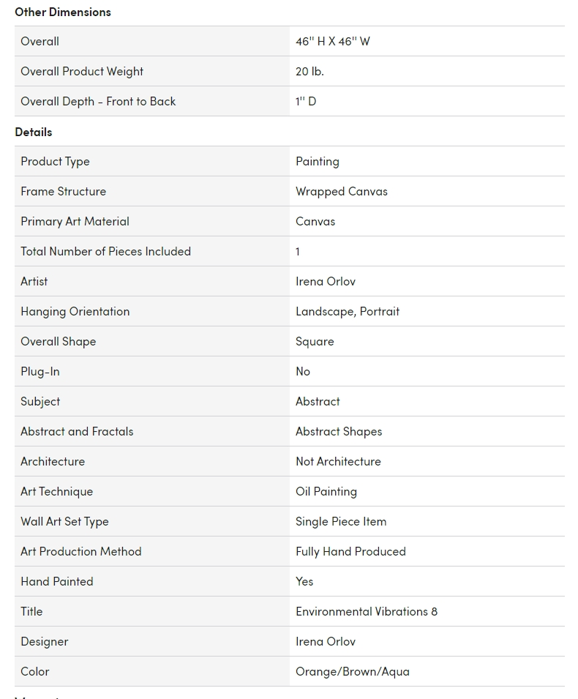
Task: Click the "Orange/Brown/Aqua" color value
Action: tap(353, 671)
